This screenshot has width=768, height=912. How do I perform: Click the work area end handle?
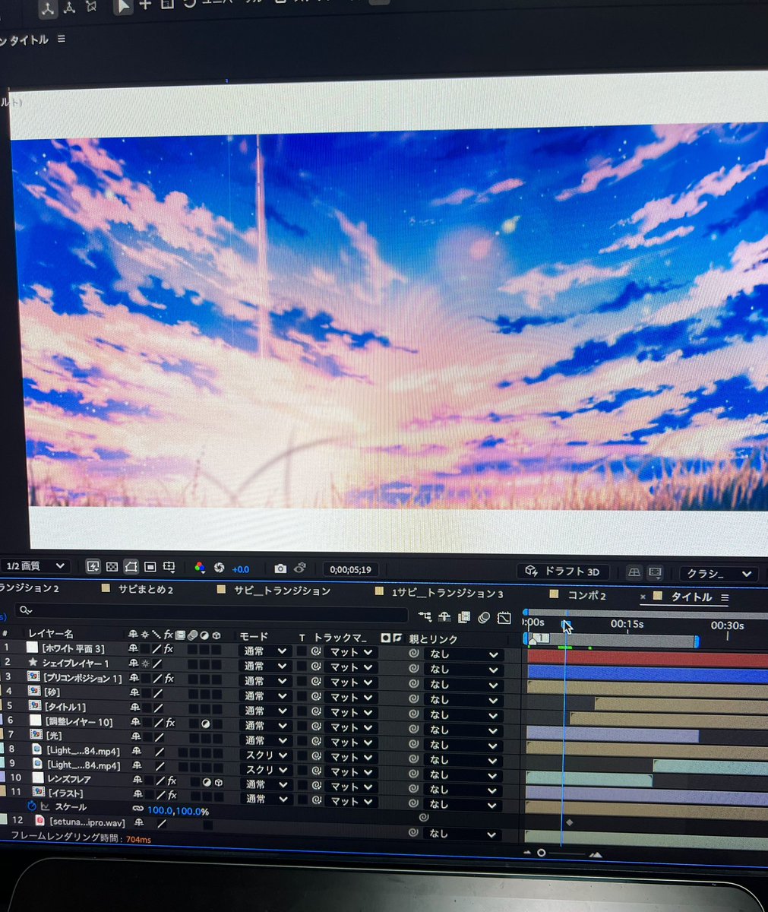point(696,641)
